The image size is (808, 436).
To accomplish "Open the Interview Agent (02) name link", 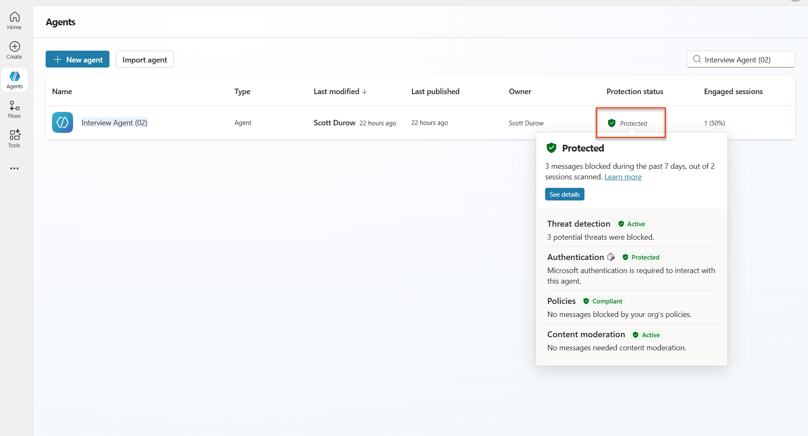I will pyautogui.click(x=114, y=123).
